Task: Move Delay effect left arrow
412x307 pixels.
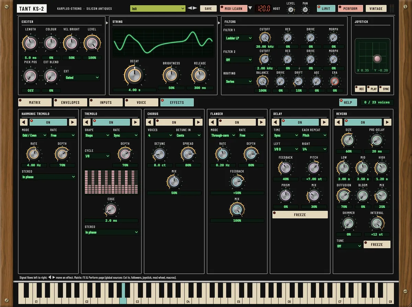Action: (x=276, y=122)
